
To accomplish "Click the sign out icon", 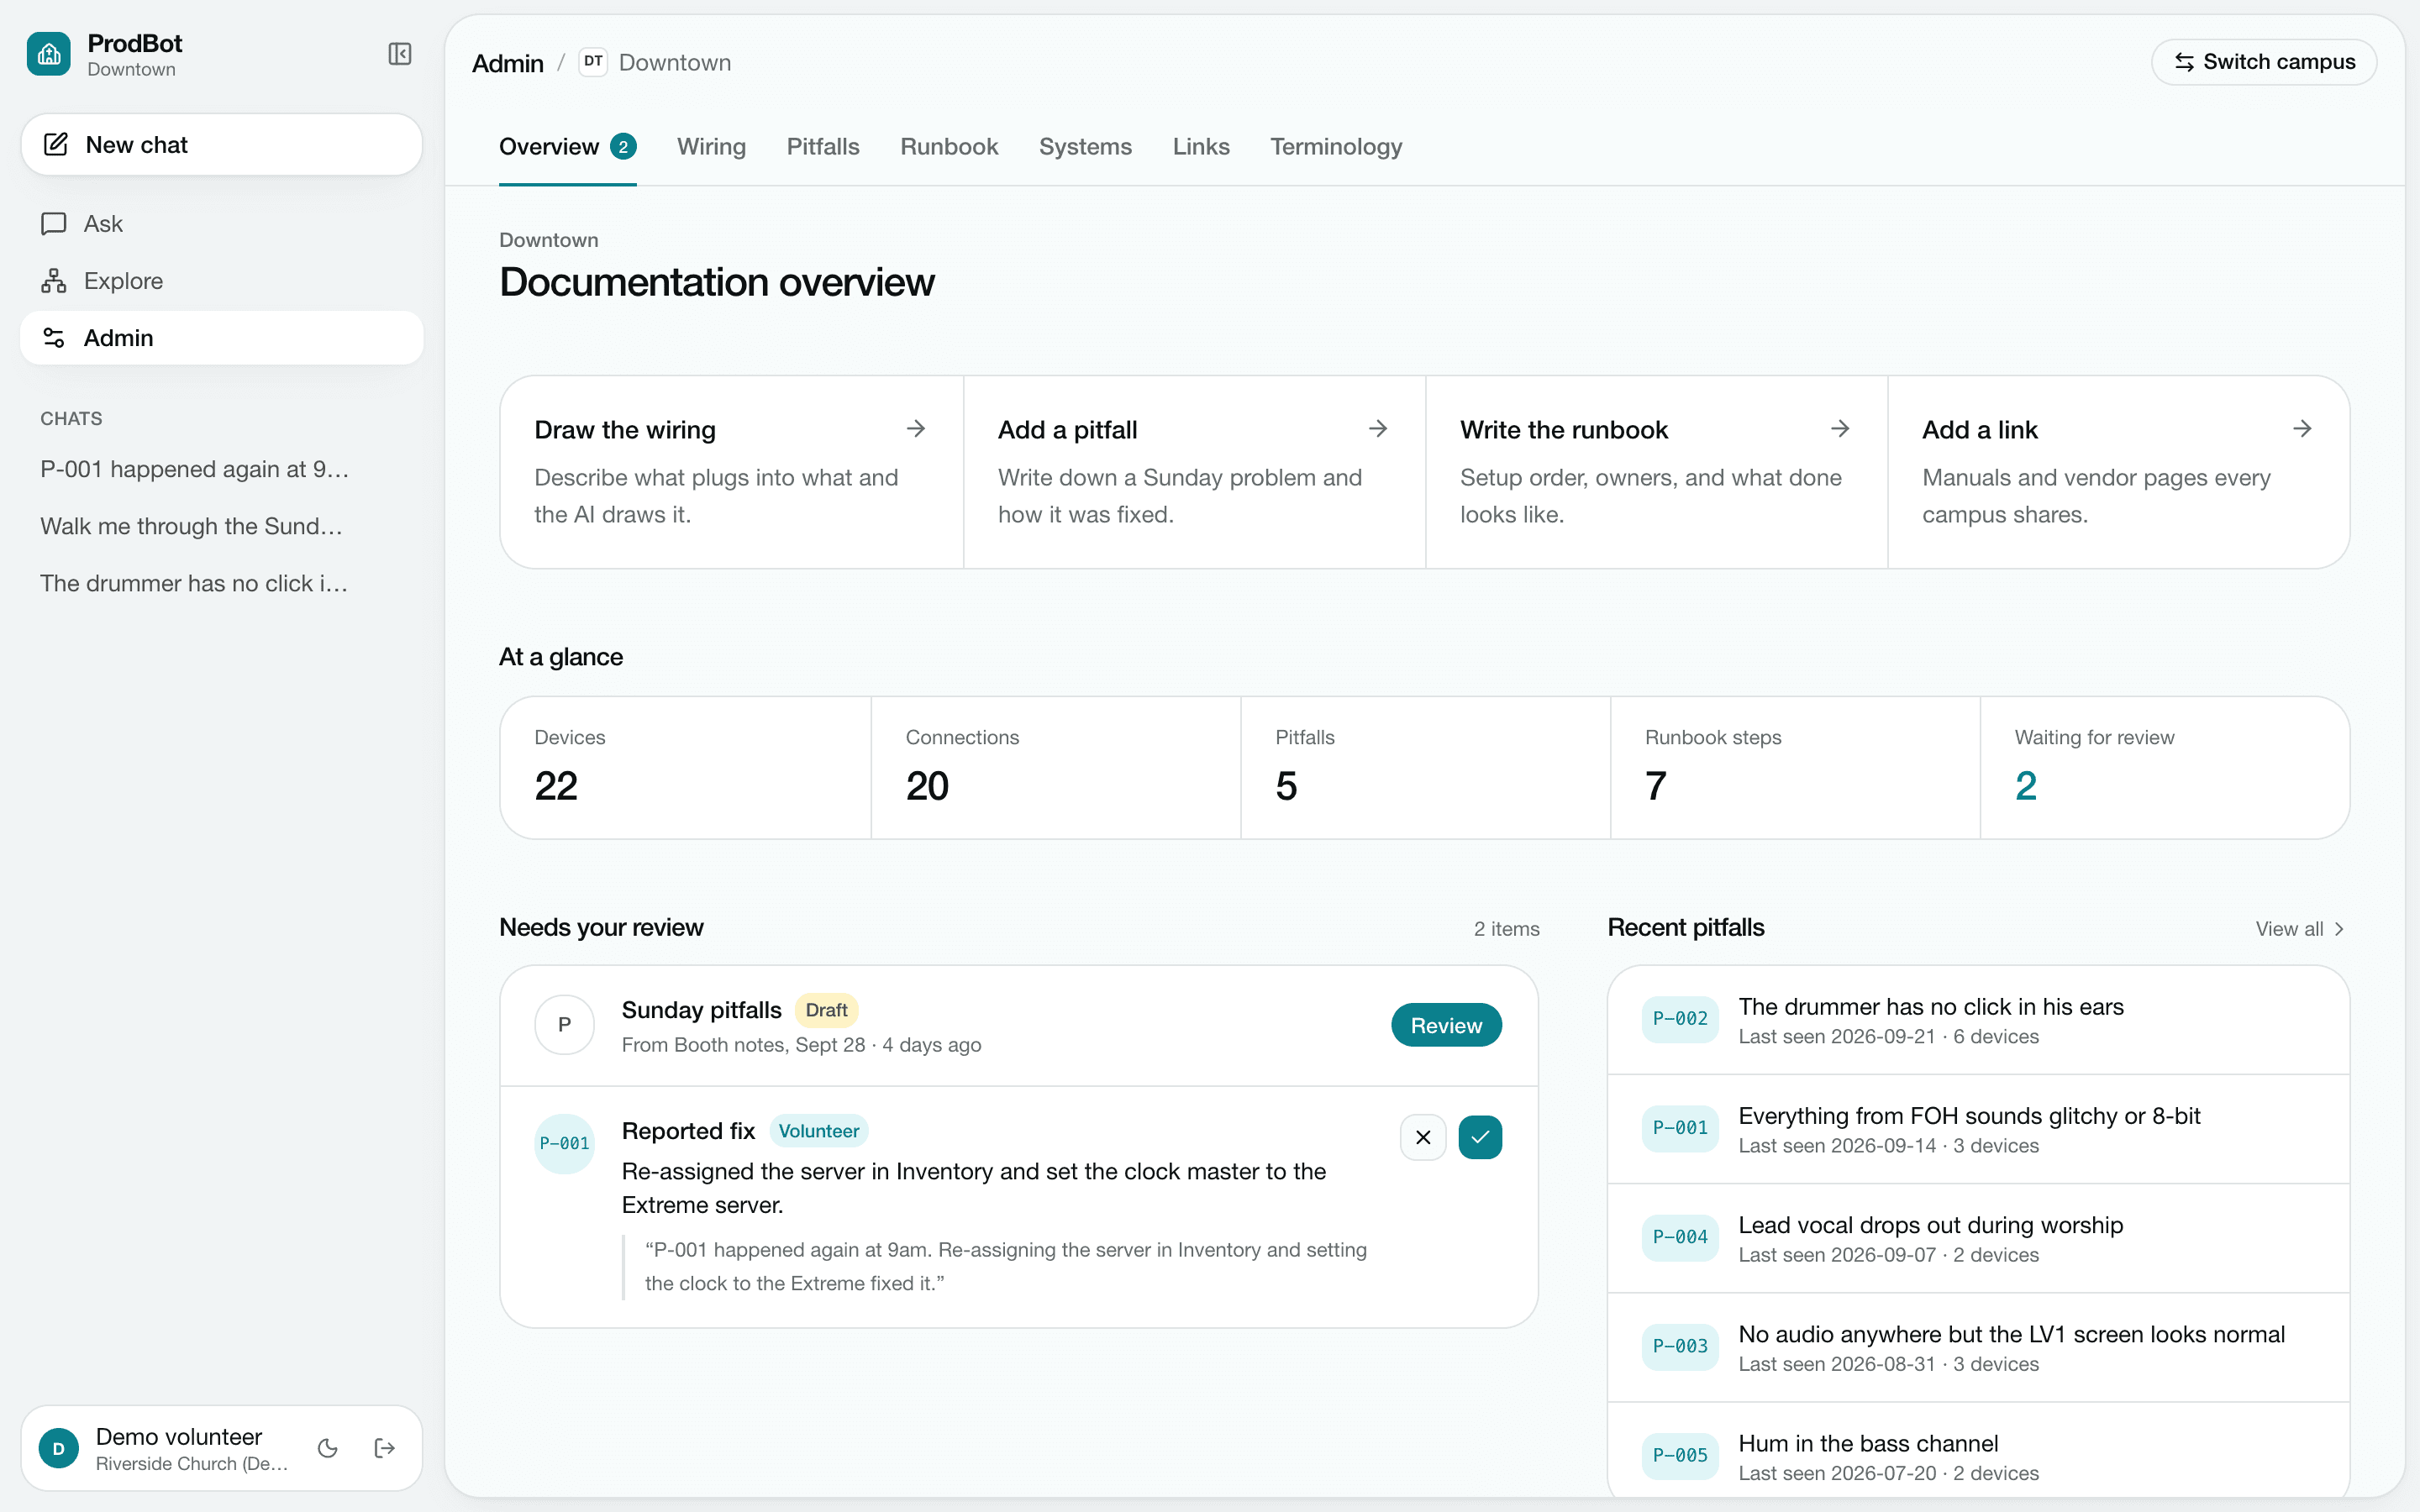I will 384,1448.
